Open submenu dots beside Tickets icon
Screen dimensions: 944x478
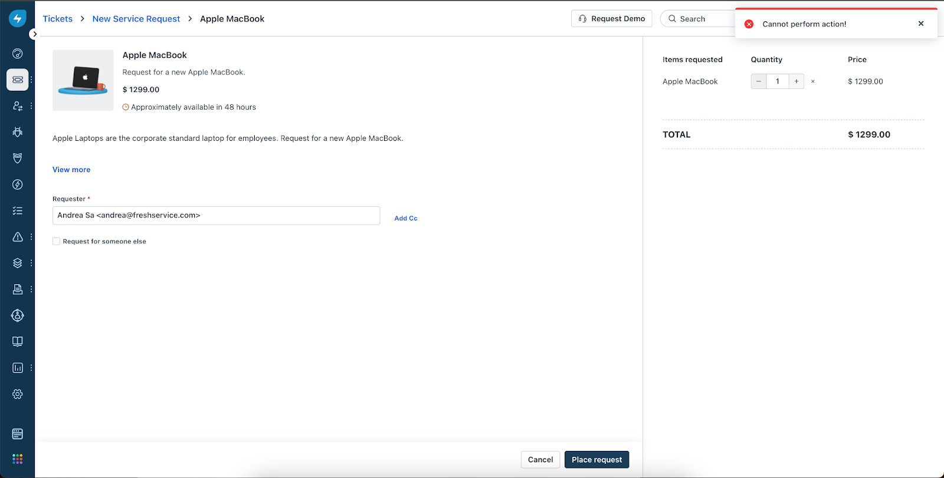(31, 80)
